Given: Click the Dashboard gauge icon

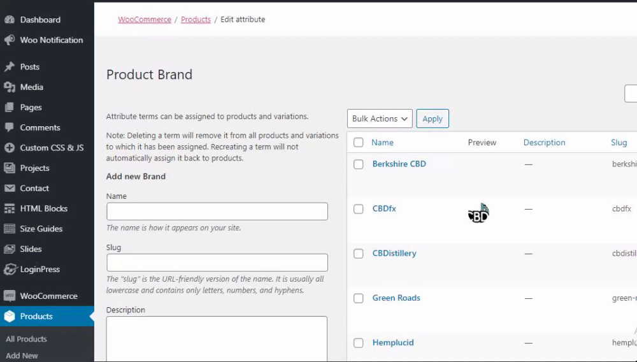Looking at the screenshot, I should pos(10,20).
